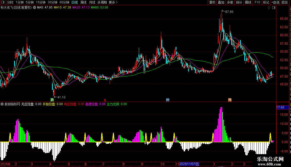
Task: Click the blue 财 event marker
Action: pos(168,100)
